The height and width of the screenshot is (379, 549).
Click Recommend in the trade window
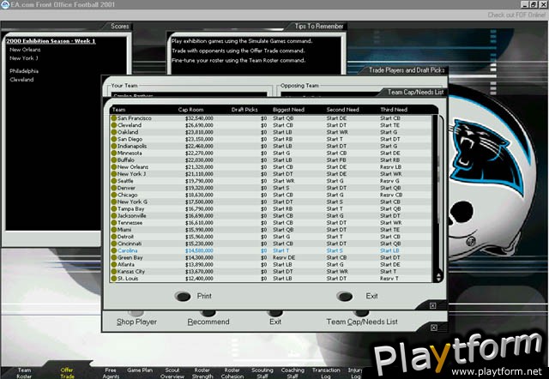[x=208, y=322]
